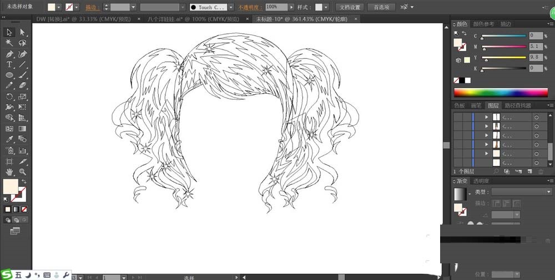Set paint to None in the toolbox
The height and width of the screenshot is (280, 555).
[23, 210]
